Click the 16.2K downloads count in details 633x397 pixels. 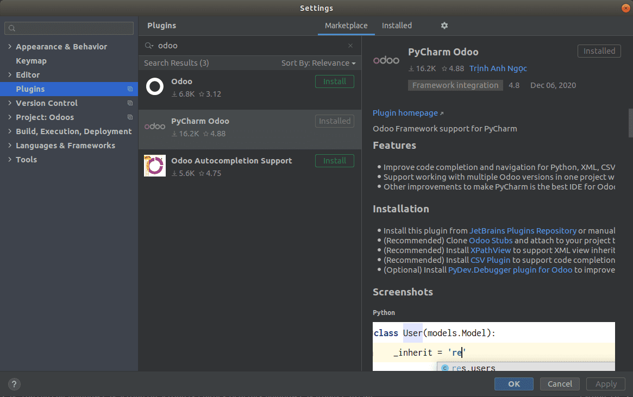422,68
